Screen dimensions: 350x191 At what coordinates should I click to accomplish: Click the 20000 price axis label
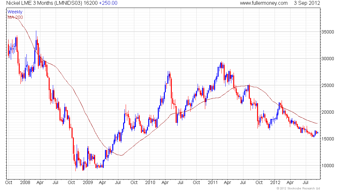[327, 112]
